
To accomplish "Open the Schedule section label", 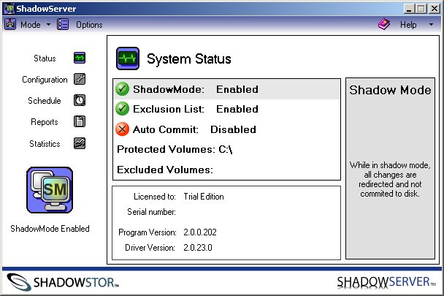I will coord(45,101).
